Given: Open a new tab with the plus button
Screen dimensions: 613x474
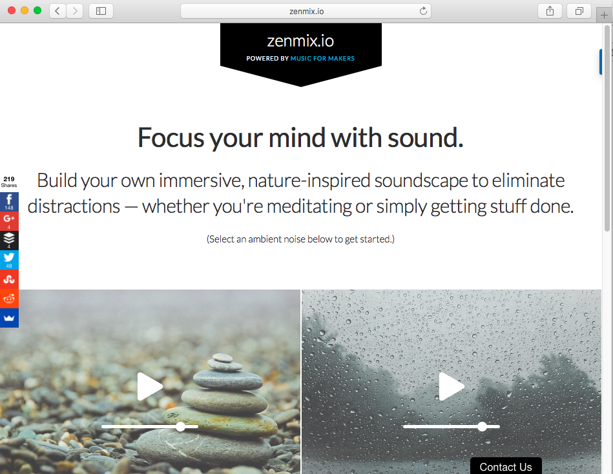Looking at the screenshot, I should tap(604, 15).
